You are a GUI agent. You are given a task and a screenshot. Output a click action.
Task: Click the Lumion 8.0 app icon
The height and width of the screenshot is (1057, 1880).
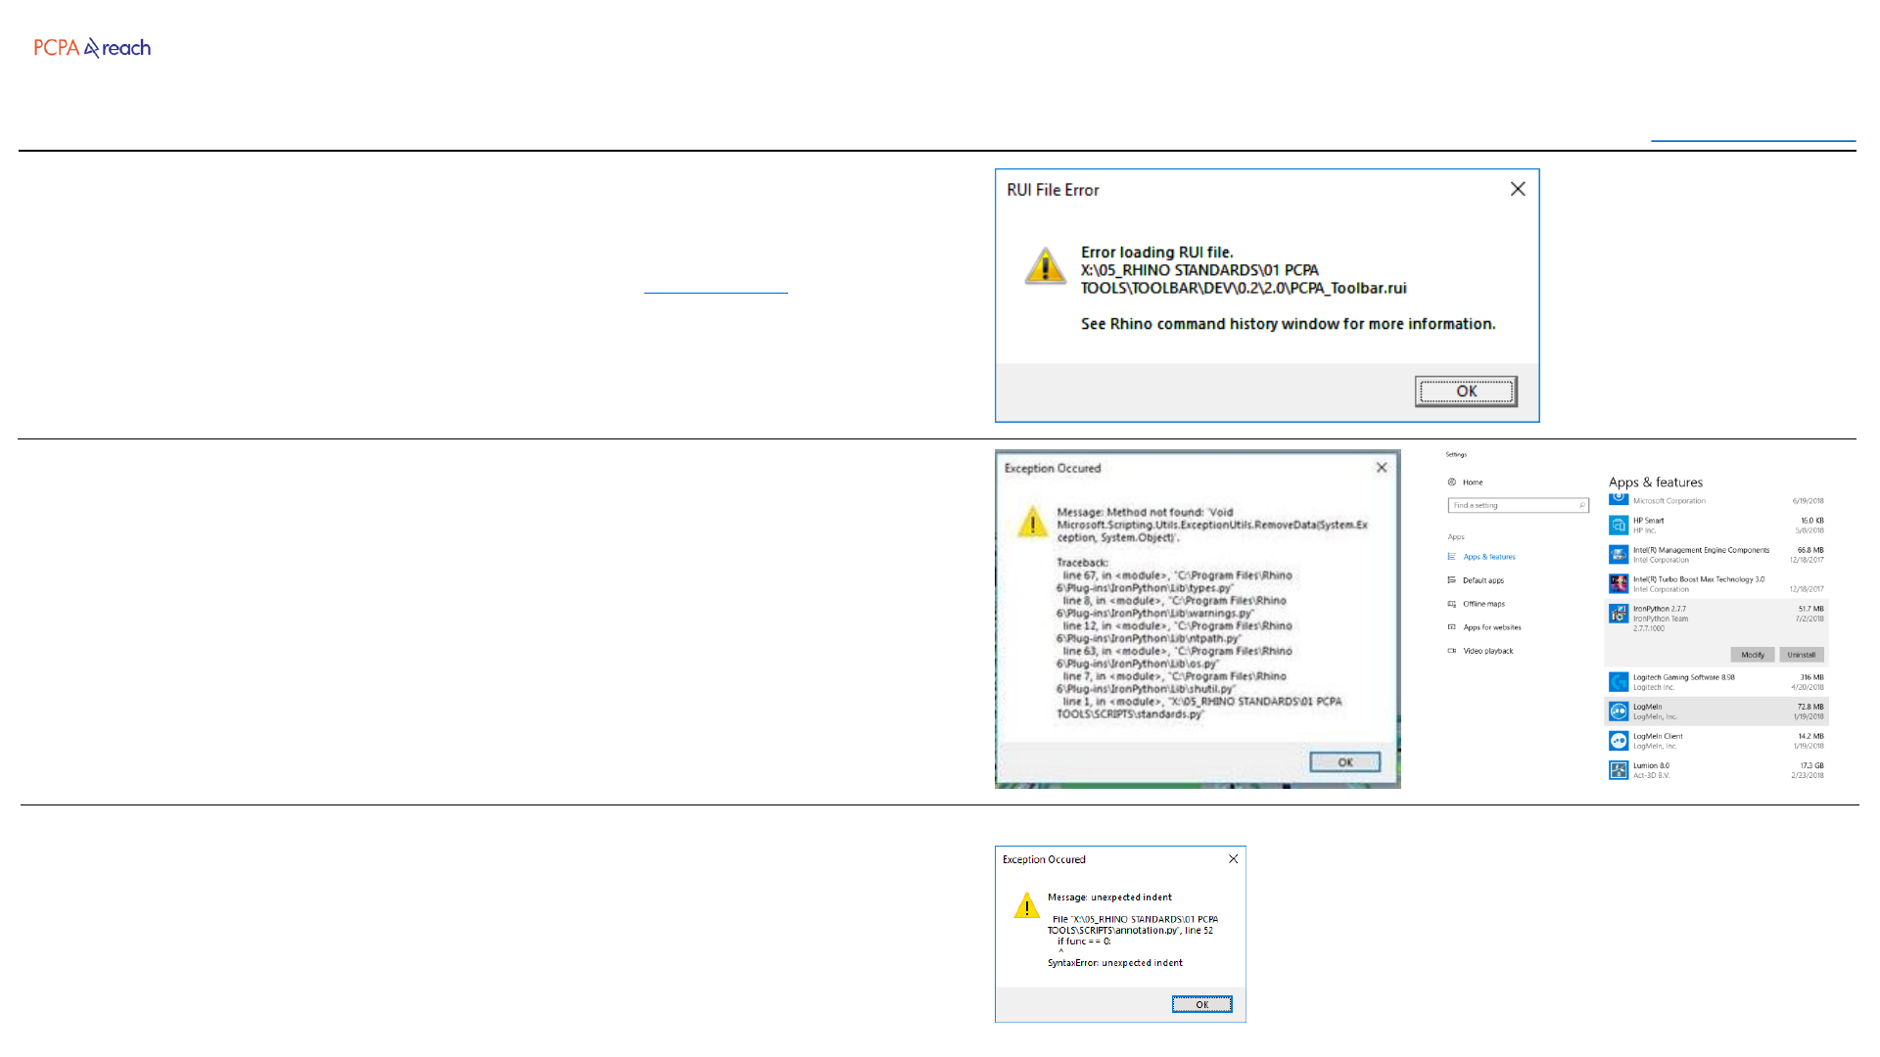click(x=1619, y=770)
